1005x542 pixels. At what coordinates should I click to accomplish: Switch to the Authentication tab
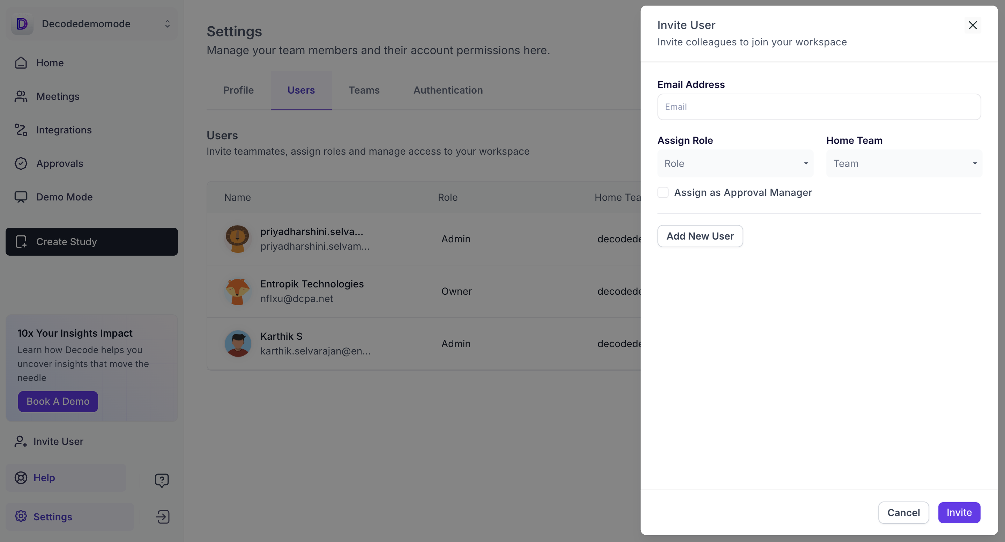(x=448, y=90)
